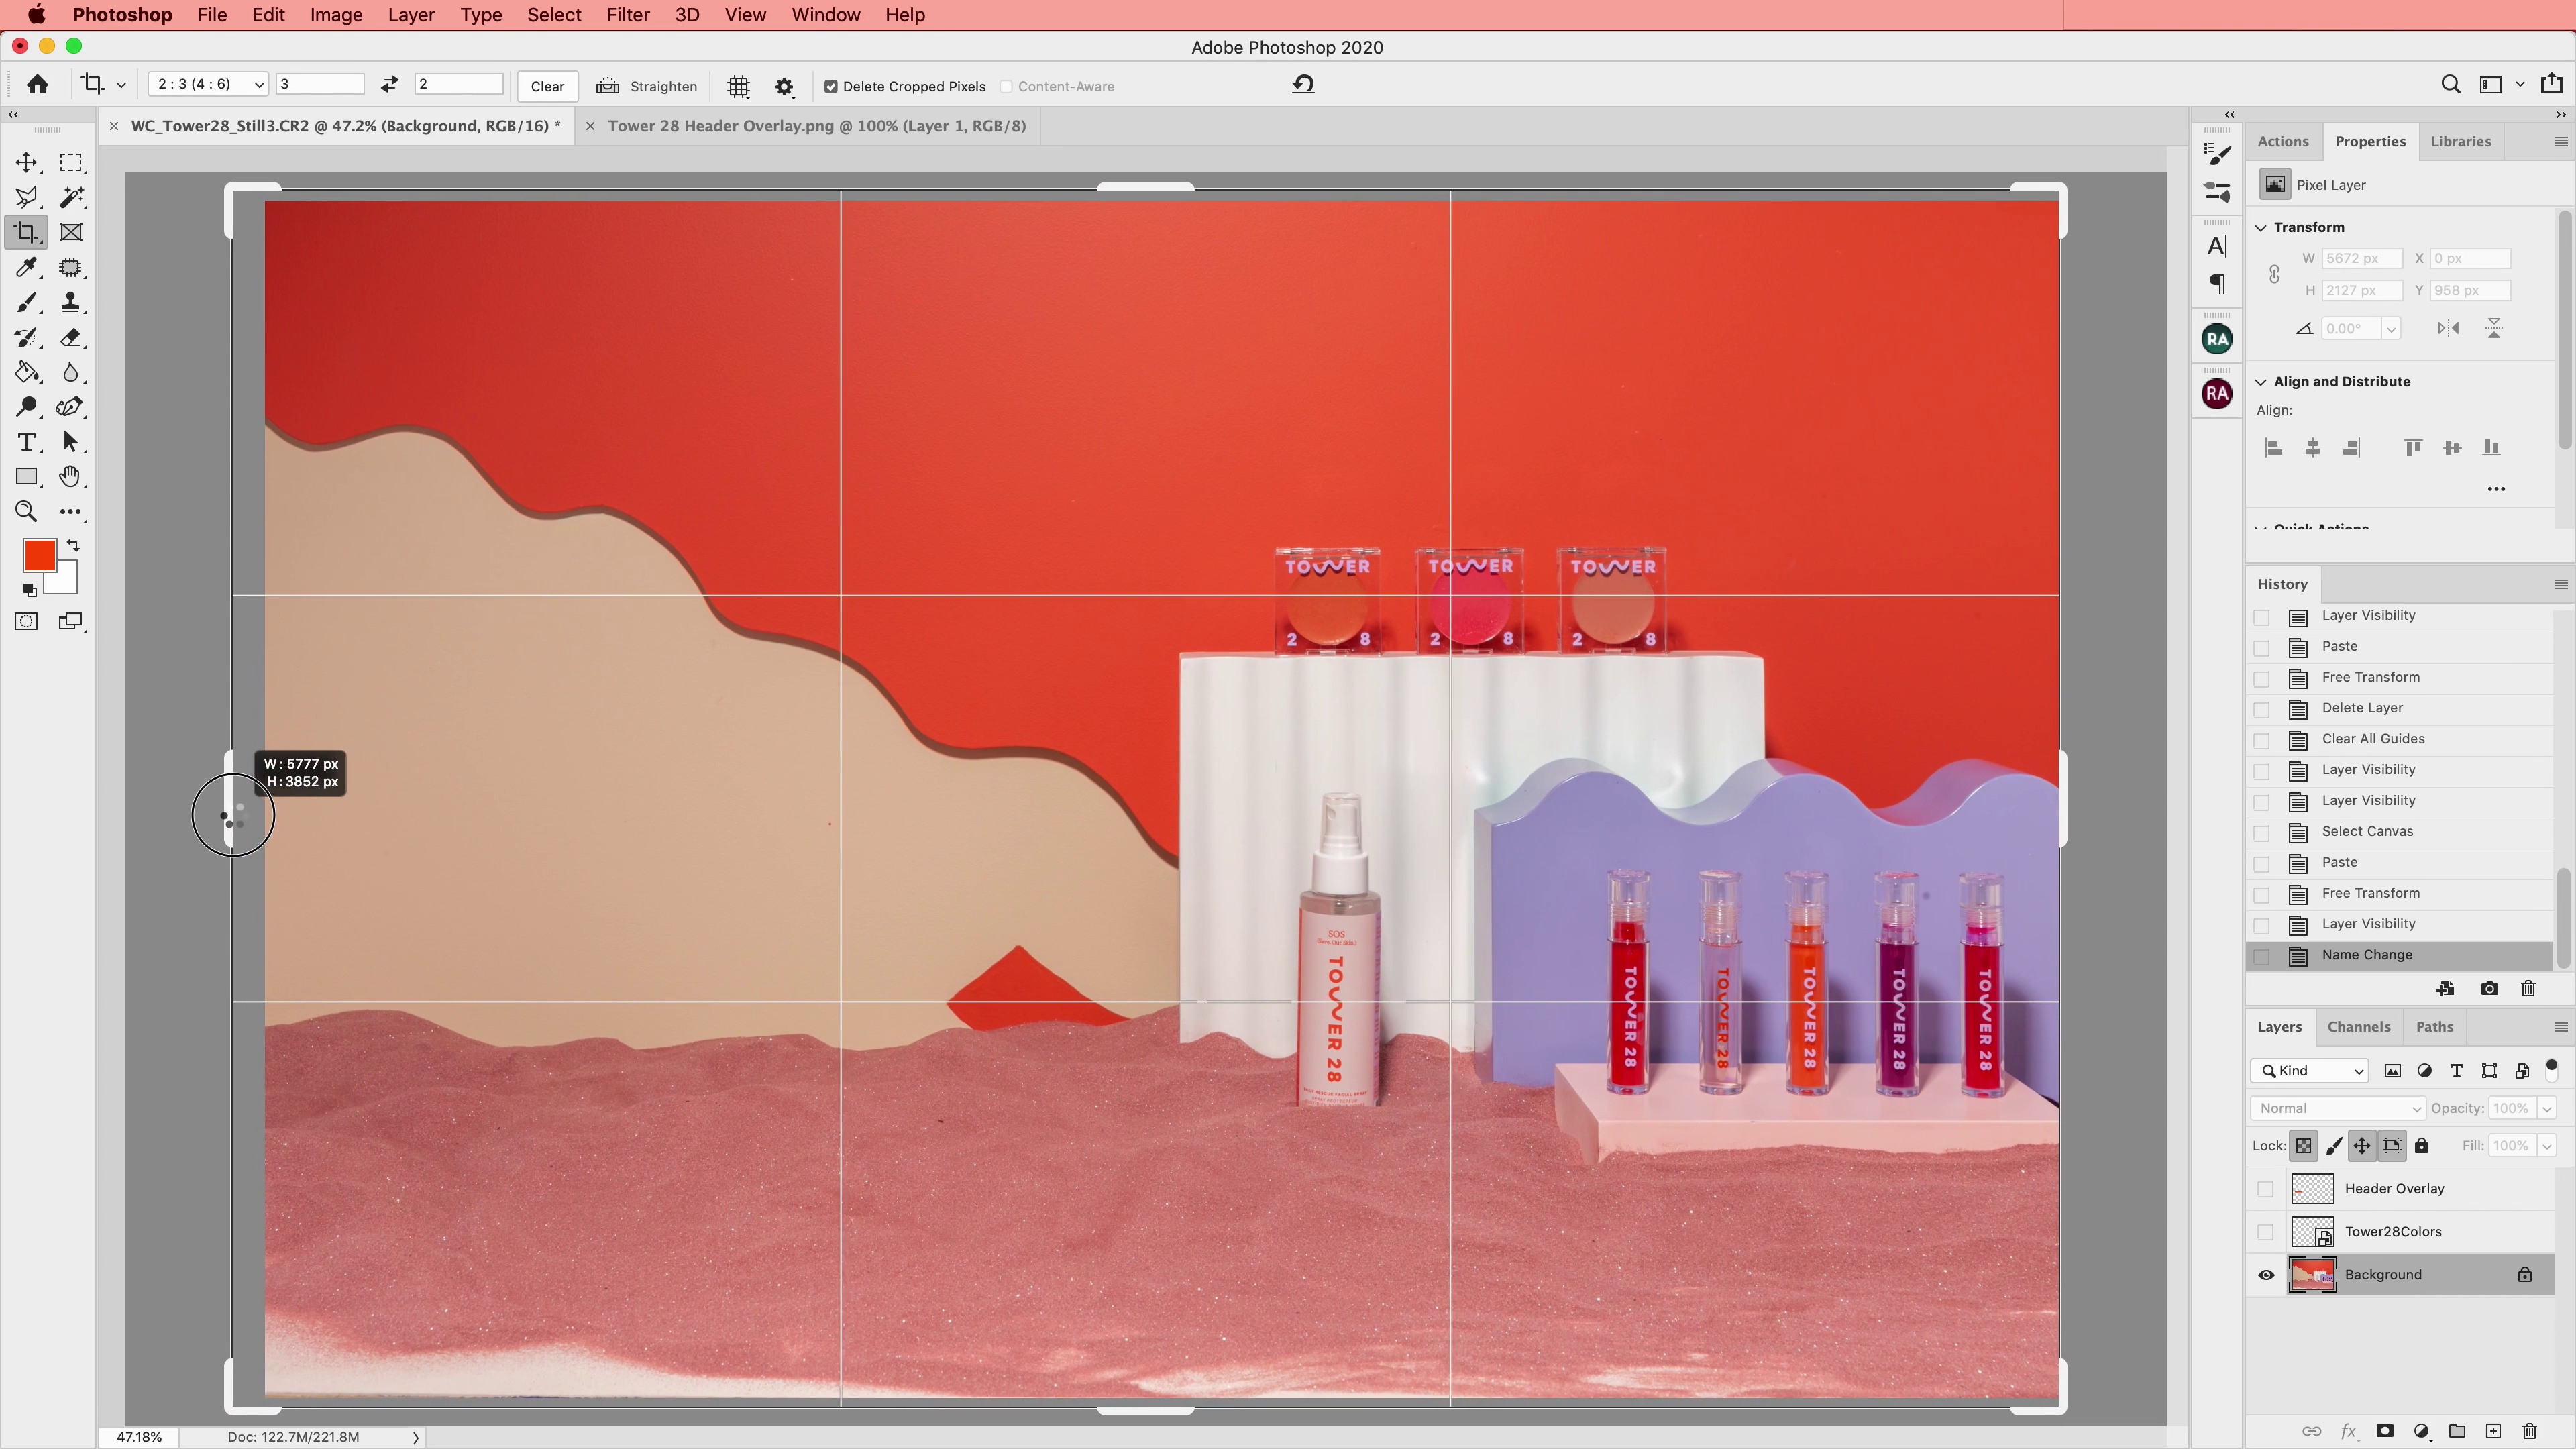The height and width of the screenshot is (1449, 2576).
Task: Select the Paint Bucket tool
Action: click(x=26, y=372)
